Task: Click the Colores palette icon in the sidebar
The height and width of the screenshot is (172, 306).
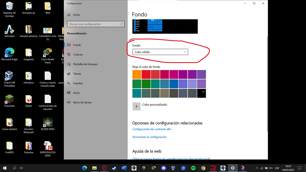Action: [69, 55]
